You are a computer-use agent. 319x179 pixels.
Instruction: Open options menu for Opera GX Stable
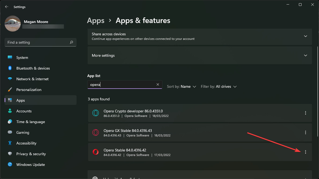(x=305, y=132)
